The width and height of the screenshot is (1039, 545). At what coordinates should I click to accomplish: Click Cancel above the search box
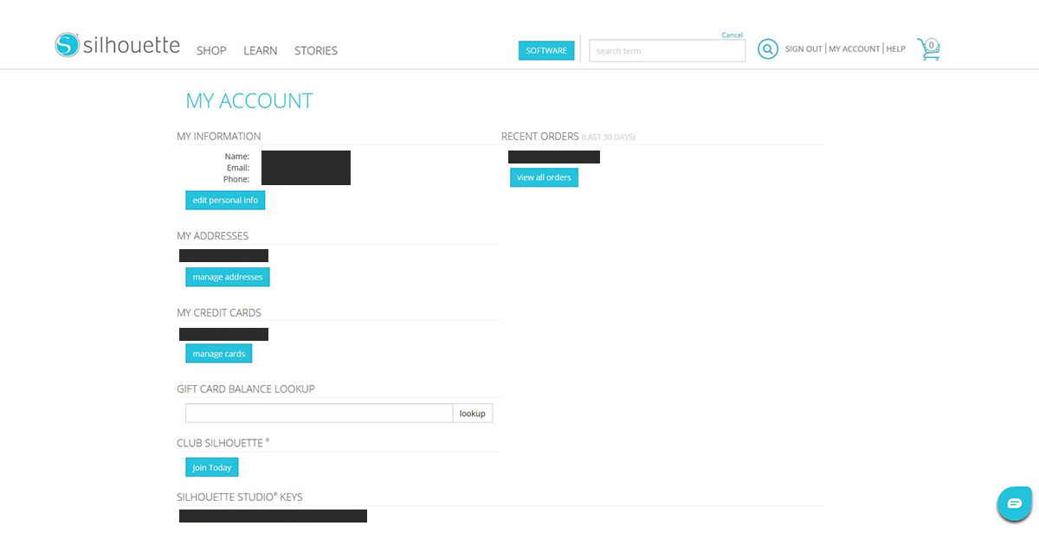(732, 35)
